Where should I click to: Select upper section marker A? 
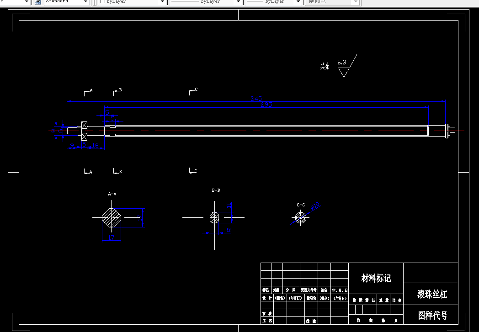[88, 92]
